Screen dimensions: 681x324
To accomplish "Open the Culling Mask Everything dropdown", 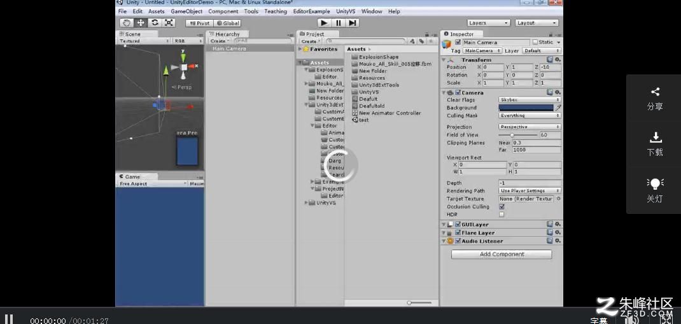I will pyautogui.click(x=530, y=115).
